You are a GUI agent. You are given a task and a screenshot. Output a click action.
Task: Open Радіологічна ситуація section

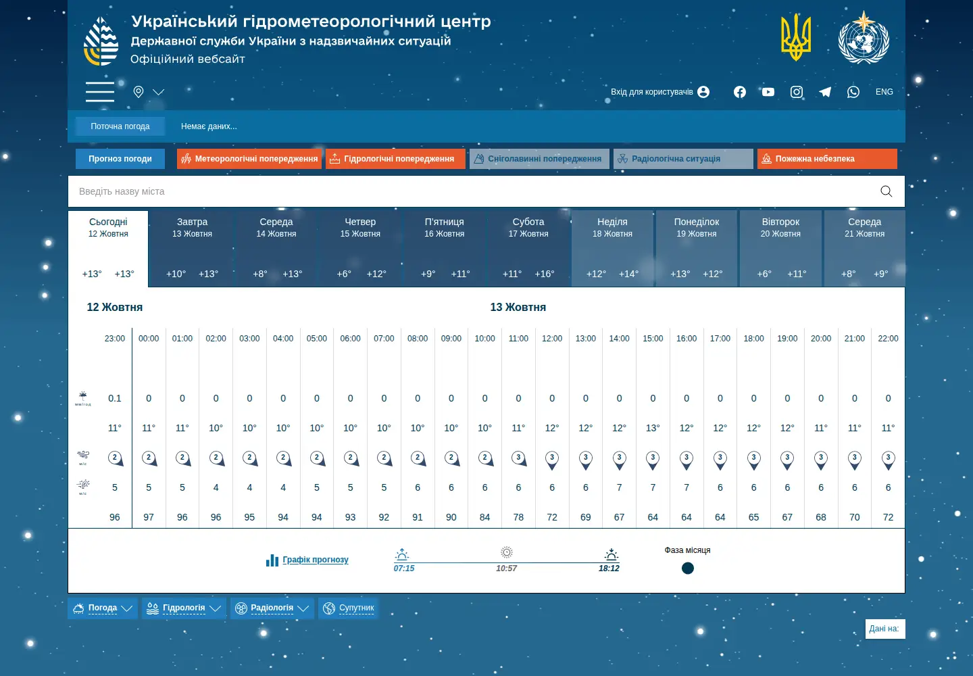point(683,159)
